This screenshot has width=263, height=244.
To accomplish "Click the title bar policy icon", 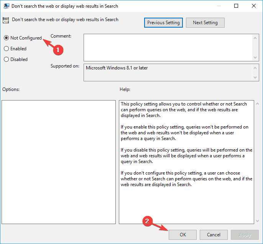I will [x=7, y=6].
